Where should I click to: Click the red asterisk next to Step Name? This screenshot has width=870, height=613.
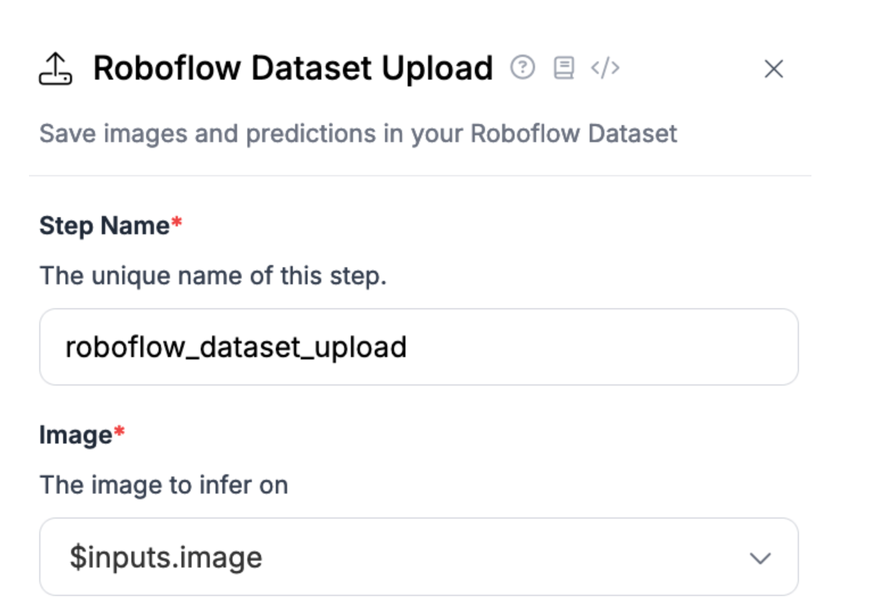(x=177, y=221)
